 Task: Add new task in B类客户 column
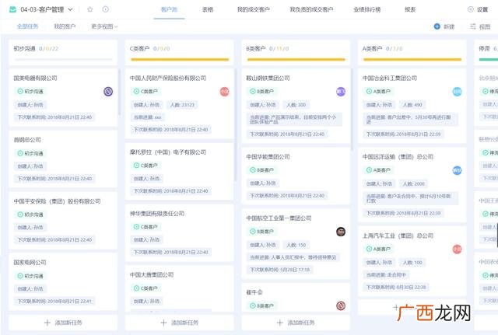click(296, 323)
